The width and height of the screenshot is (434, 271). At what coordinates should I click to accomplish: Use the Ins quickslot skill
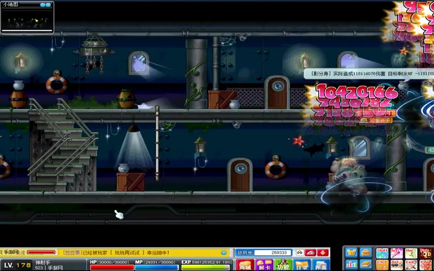(397, 253)
